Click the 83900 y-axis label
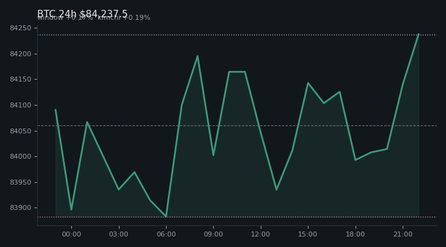Viewport: 446px width, 247px height. [x=20, y=208]
